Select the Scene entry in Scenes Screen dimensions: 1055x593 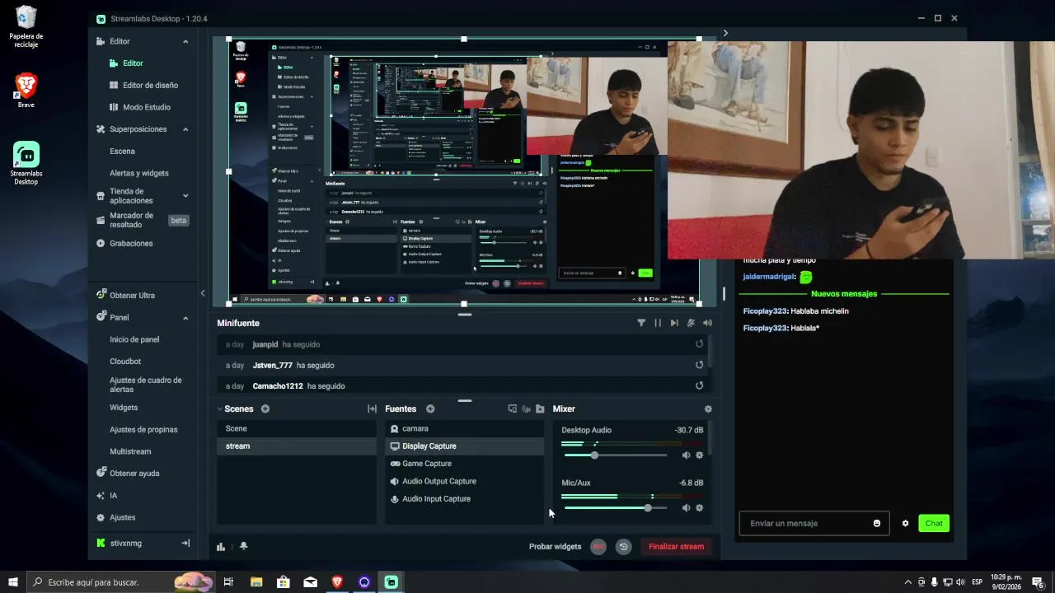(x=297, y=429)
